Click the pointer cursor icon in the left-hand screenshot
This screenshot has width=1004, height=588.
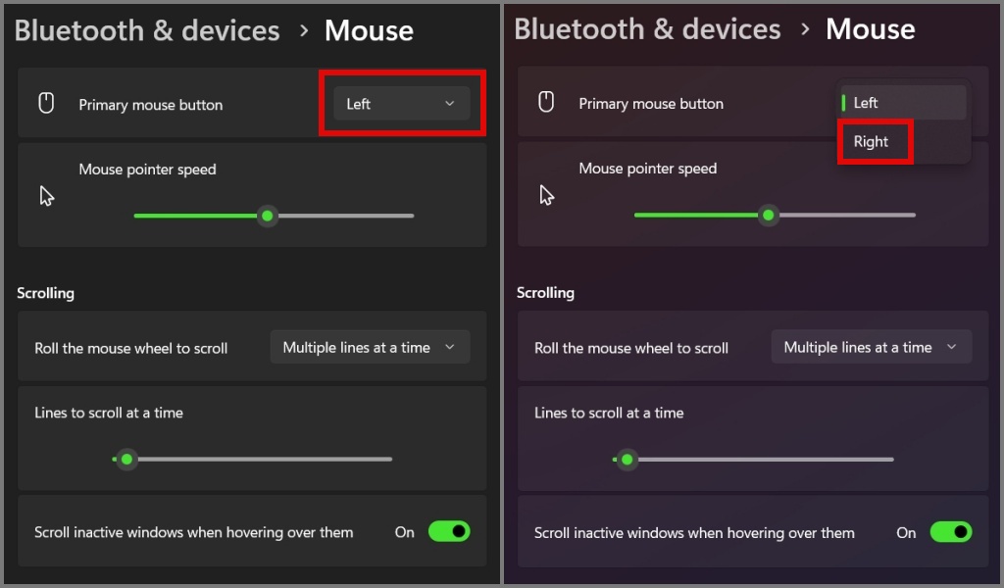click(x=46, y=196)
